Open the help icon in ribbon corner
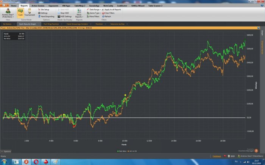The height and width of the screenshot is (165, 265). click(x=262, y=6)
